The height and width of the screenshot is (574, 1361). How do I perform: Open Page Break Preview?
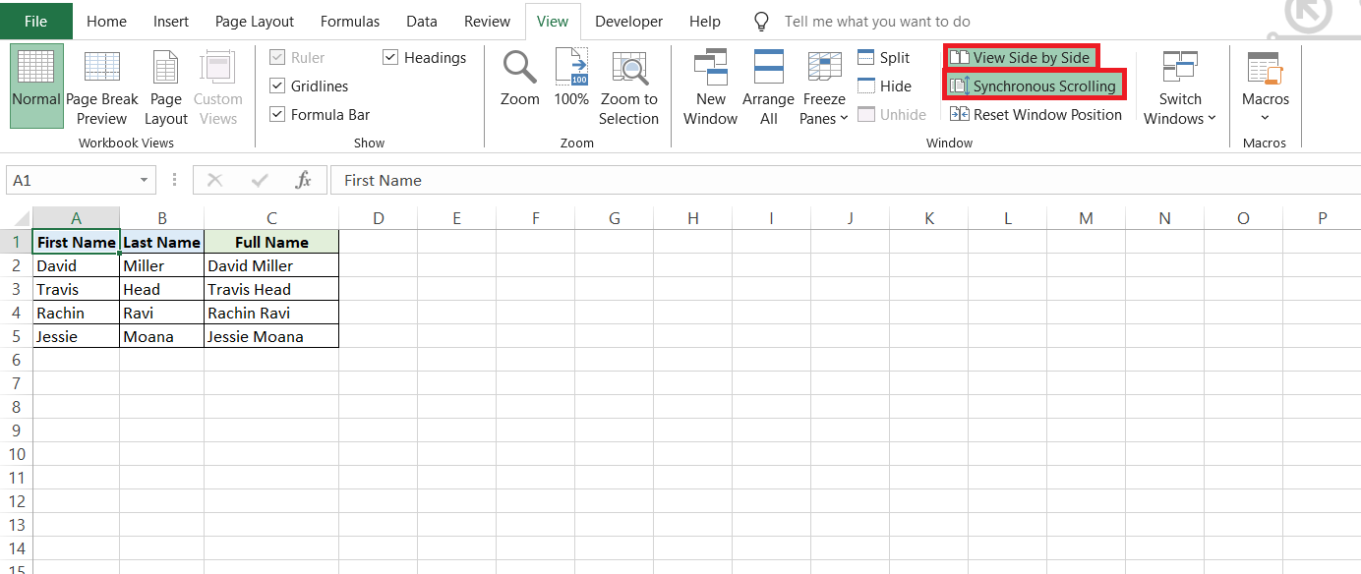[102, 86]
